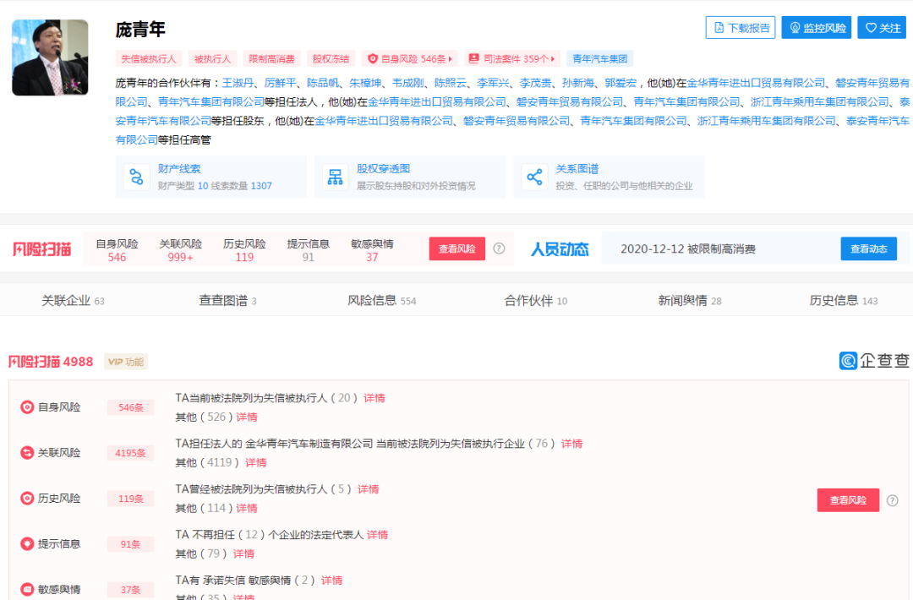Click the 股权穿透图 hierarchy icon
This screenshot has width=913, height=600.
click(335, 177)
